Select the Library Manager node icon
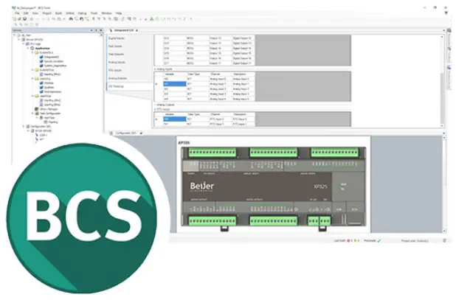456x300 pixels. [34, 109]
